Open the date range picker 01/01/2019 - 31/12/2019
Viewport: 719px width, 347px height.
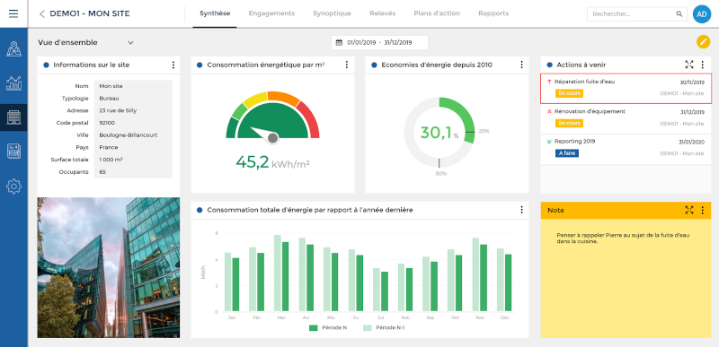pos(379,42)
